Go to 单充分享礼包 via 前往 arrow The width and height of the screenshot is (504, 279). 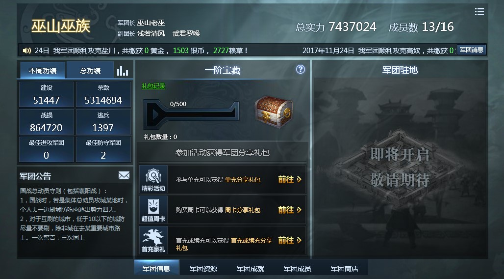pyautogui.click(x=290, y=179)
